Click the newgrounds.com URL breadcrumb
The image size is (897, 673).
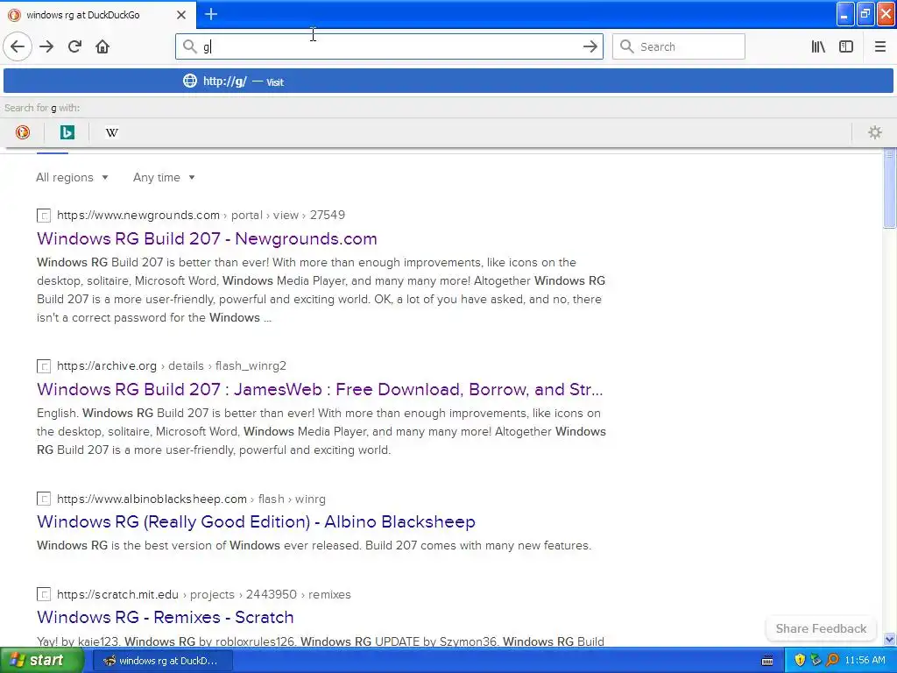coord(201,216)
